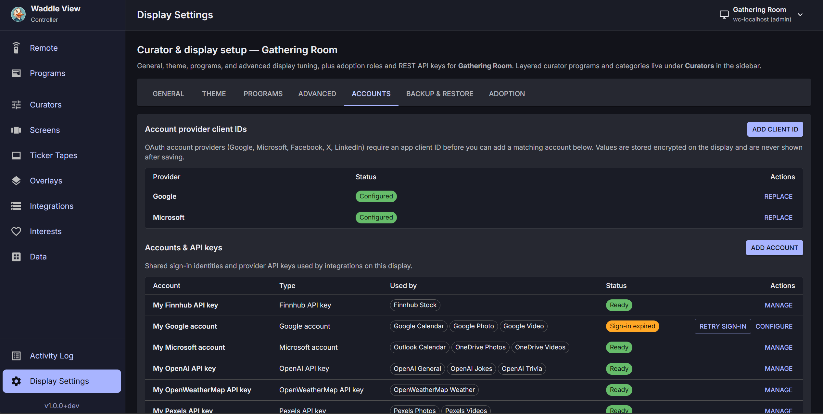Manage My Finnhub API key
Image resolution: width=823 pixels, height=414 pixels.
click(x=779, y=305)
